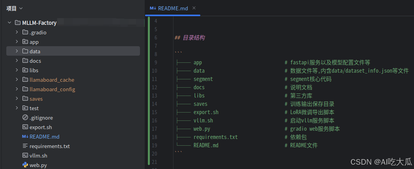
Task: Click the vllm.sh shell script icon
Action: coord(25,156)
